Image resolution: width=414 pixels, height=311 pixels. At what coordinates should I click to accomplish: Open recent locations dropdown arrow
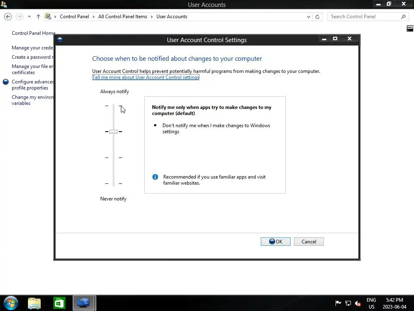[29, 17]
